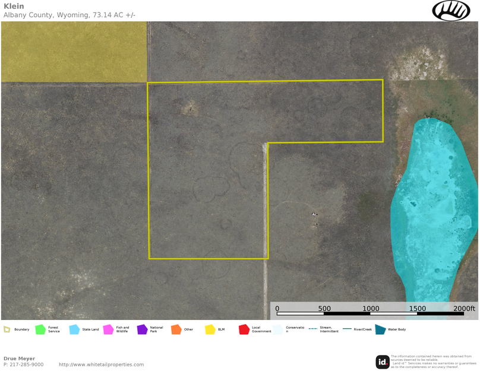Click the yellow BLM legend swatch
This screenshot has width=480, height=371.
coord(210,329)
